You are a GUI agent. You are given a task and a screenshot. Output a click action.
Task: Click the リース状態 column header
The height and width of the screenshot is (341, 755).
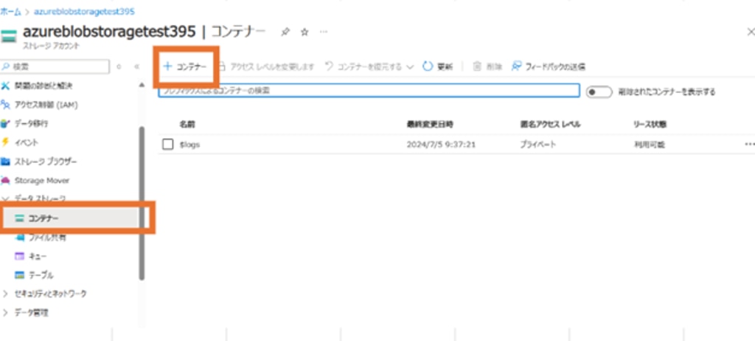point(650,125)
